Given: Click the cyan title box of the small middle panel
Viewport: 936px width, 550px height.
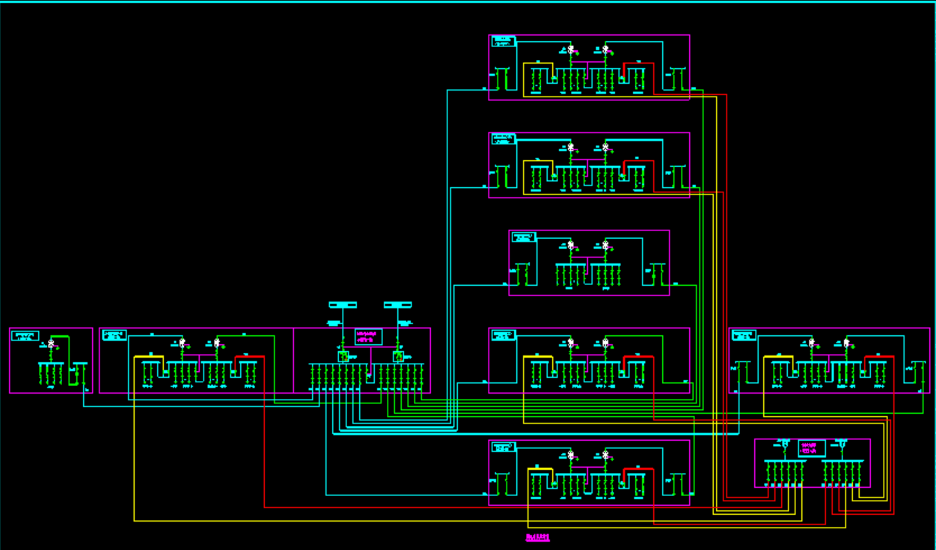Looking at the screenshot, I should [x=524, y=237].
